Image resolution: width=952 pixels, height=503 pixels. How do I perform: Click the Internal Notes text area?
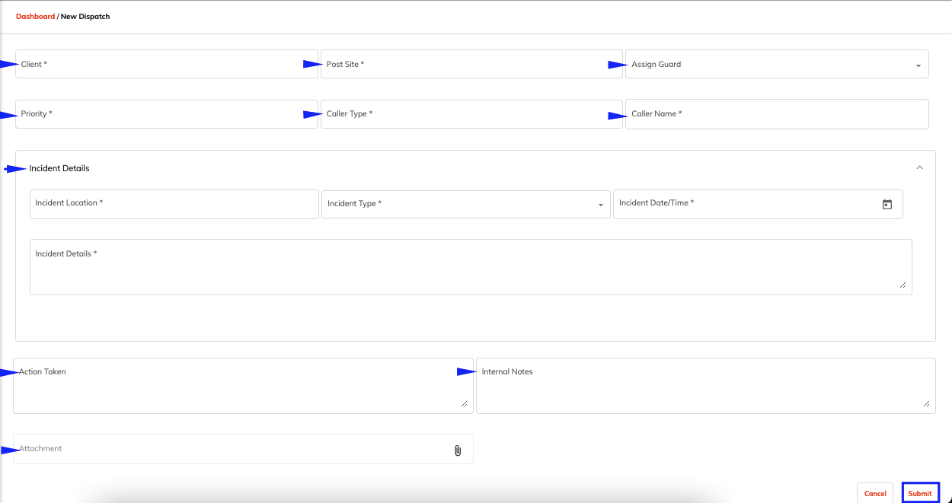(x=704, y=384)
